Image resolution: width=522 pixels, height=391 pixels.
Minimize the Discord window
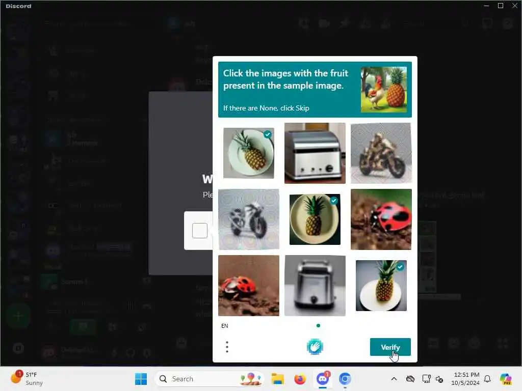tap(486, 6)
